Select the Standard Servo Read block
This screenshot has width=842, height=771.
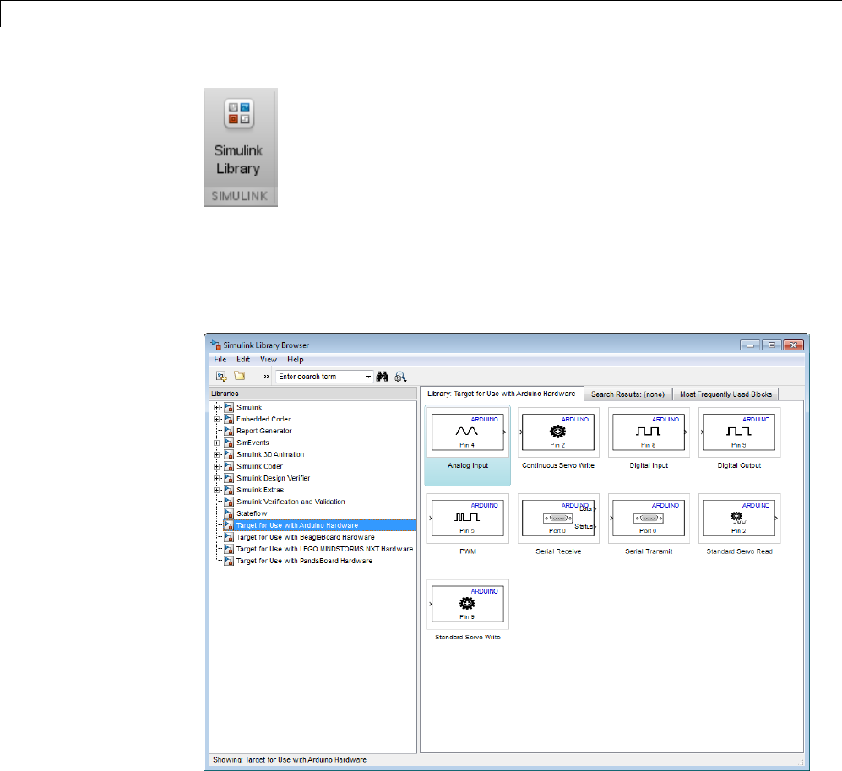(740, 524)
